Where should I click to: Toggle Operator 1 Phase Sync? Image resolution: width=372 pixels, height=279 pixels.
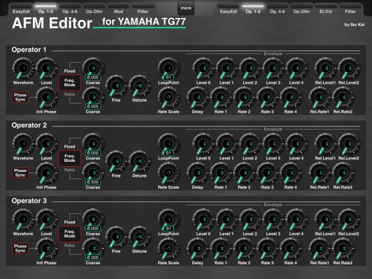tap(20, 97)
